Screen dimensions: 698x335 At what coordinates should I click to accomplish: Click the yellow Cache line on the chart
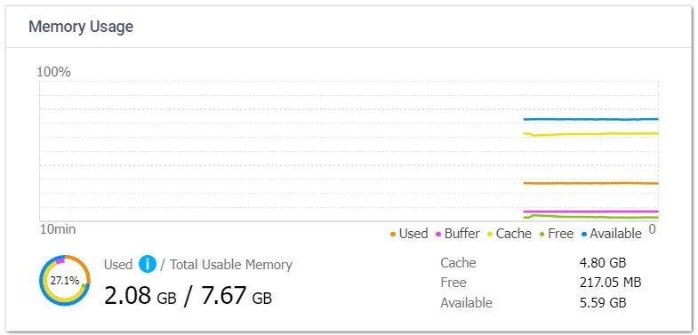tap(590, 134)
